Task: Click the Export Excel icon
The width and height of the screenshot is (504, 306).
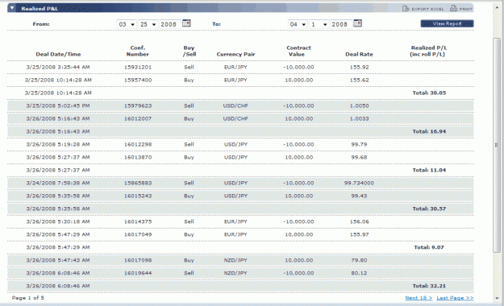Action: (406, 9)
